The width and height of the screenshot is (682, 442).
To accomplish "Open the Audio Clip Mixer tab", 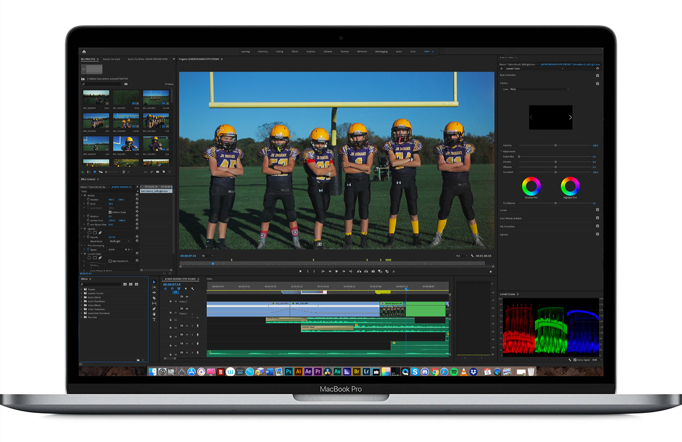I will coord(147,59).
